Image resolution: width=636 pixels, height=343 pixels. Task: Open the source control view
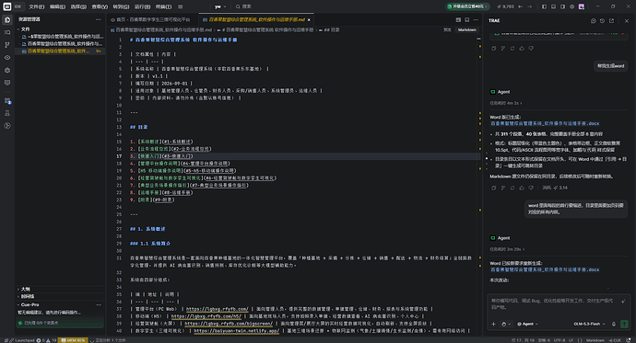pos(7,45)
